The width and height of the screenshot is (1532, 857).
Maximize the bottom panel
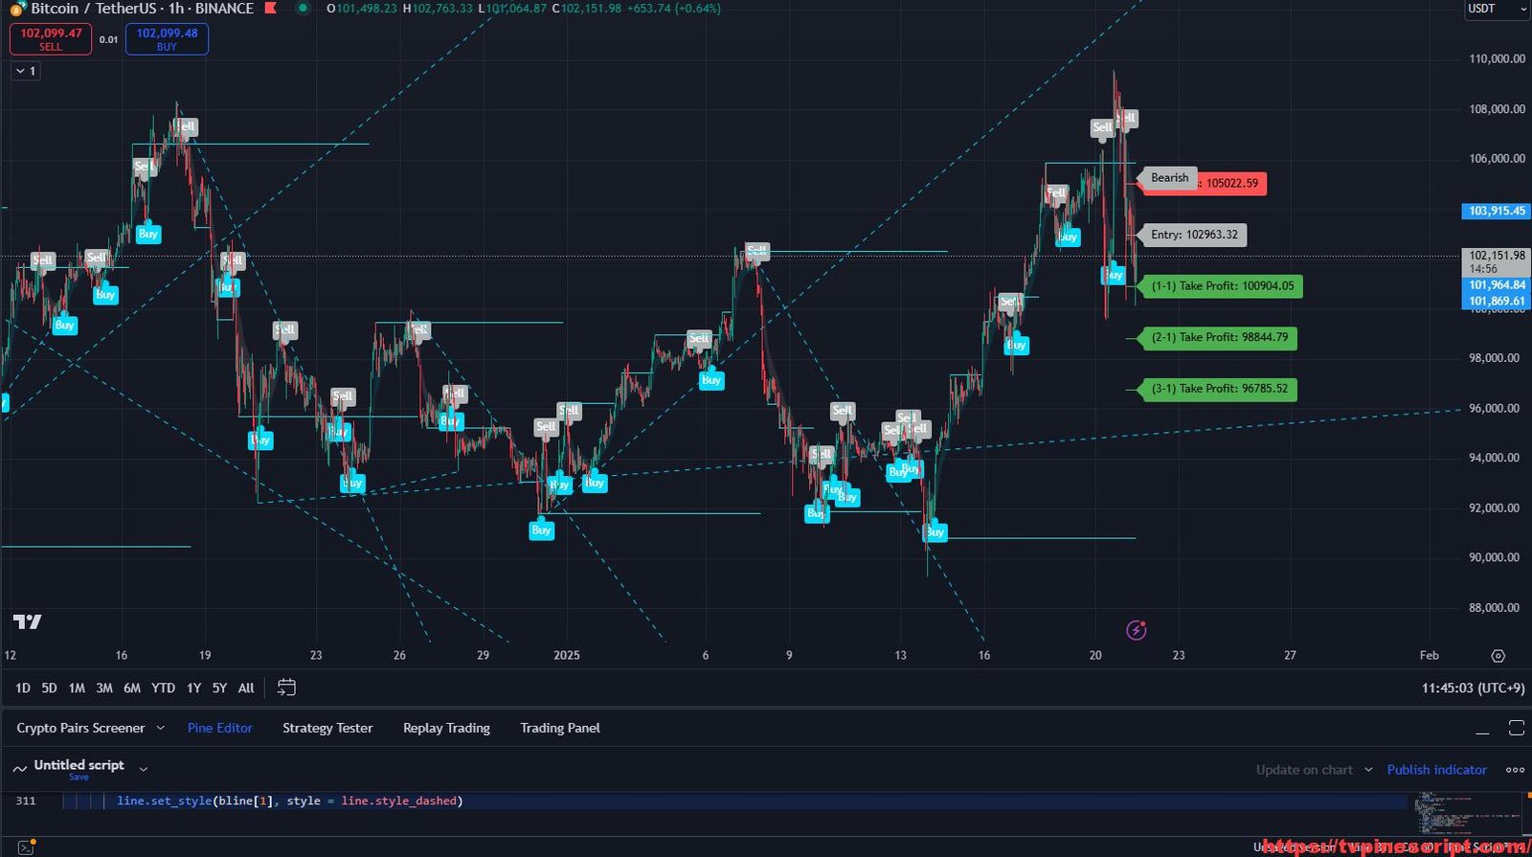click(x=1516, y=729)
